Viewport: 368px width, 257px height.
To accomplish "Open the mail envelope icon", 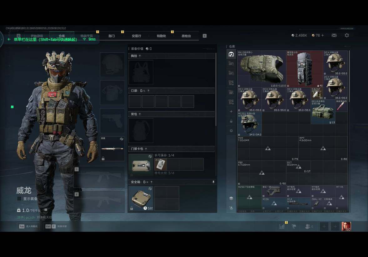I will [334, 35].
